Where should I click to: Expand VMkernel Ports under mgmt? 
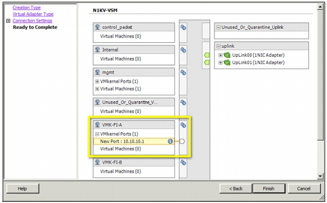tap(97, 82)
